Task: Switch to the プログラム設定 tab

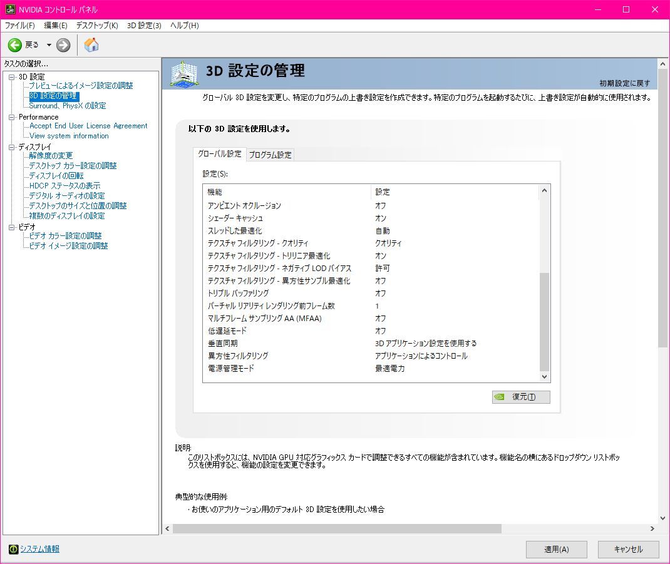Action: [x=270, y=155]
